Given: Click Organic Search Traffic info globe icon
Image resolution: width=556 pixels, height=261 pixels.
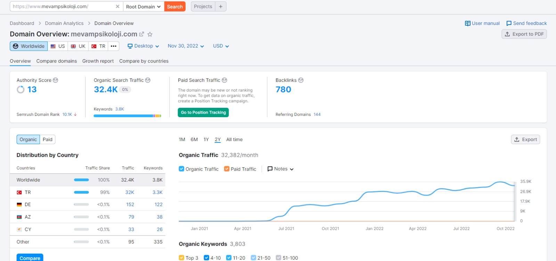Looking at the screenshot, I should tap(148, 80).
